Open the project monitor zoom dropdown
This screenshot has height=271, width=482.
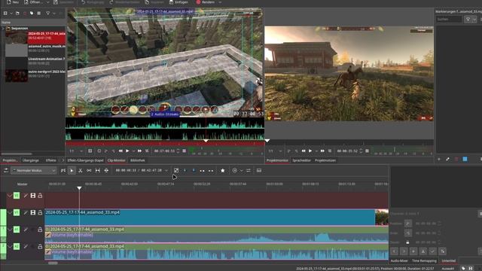click(275, 151)
